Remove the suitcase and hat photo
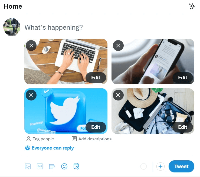Screen dimensions: 200x177 pos(118,95)
